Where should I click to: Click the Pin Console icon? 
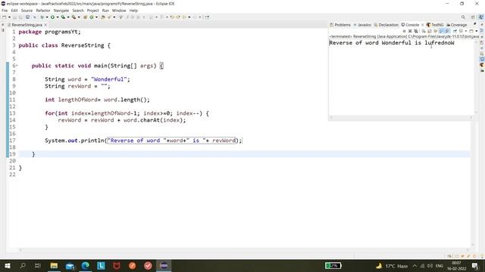455,31
